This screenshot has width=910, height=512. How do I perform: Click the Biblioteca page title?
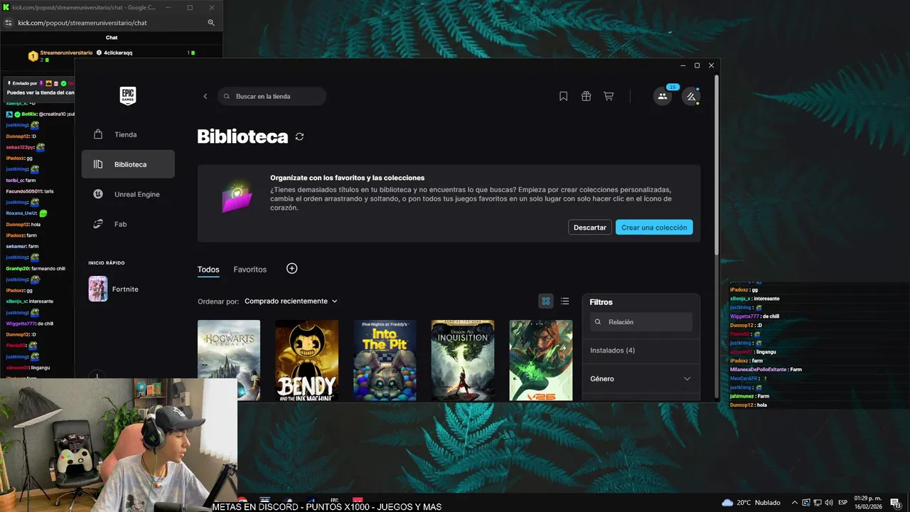[242, 137]
